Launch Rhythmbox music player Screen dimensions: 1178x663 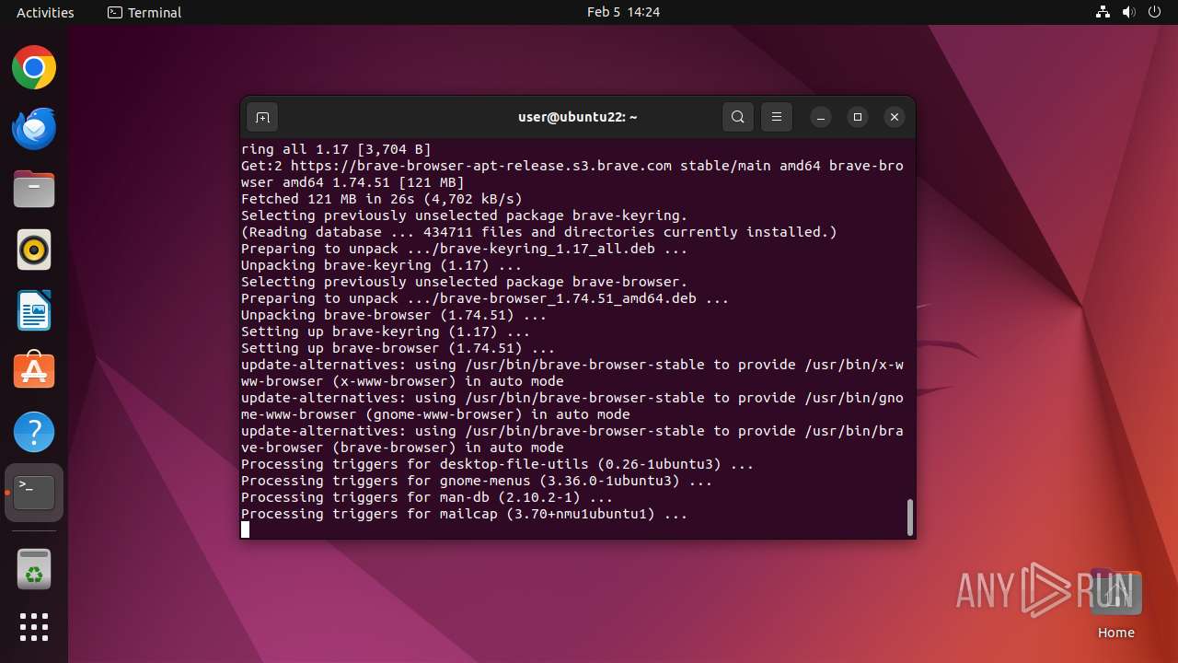click(x=34, y=250)
